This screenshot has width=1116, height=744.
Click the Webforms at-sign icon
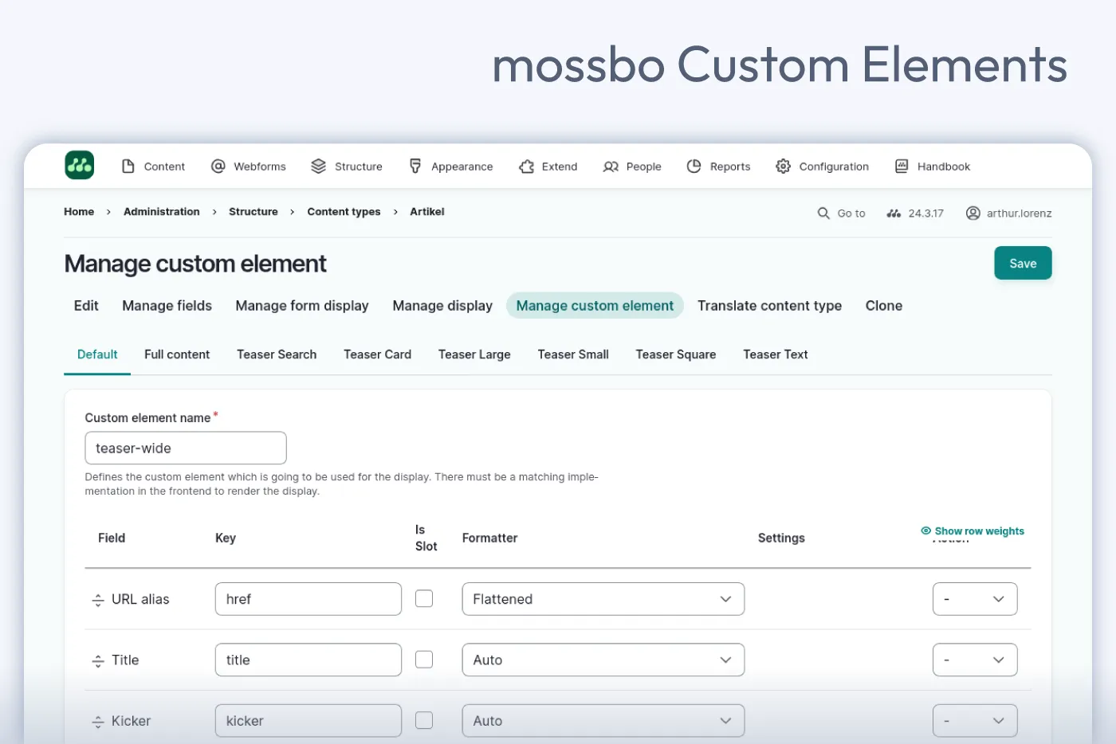click(218, 166)
